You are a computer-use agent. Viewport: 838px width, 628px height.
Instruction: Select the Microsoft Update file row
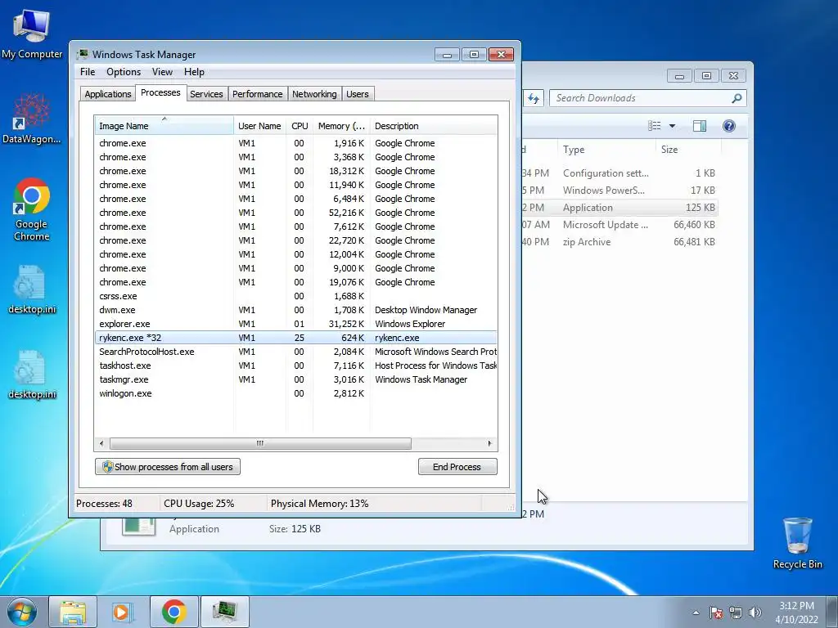(620, 225)
